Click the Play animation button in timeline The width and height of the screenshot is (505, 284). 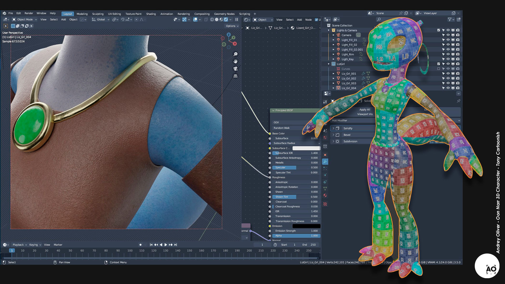pos(166,245)
